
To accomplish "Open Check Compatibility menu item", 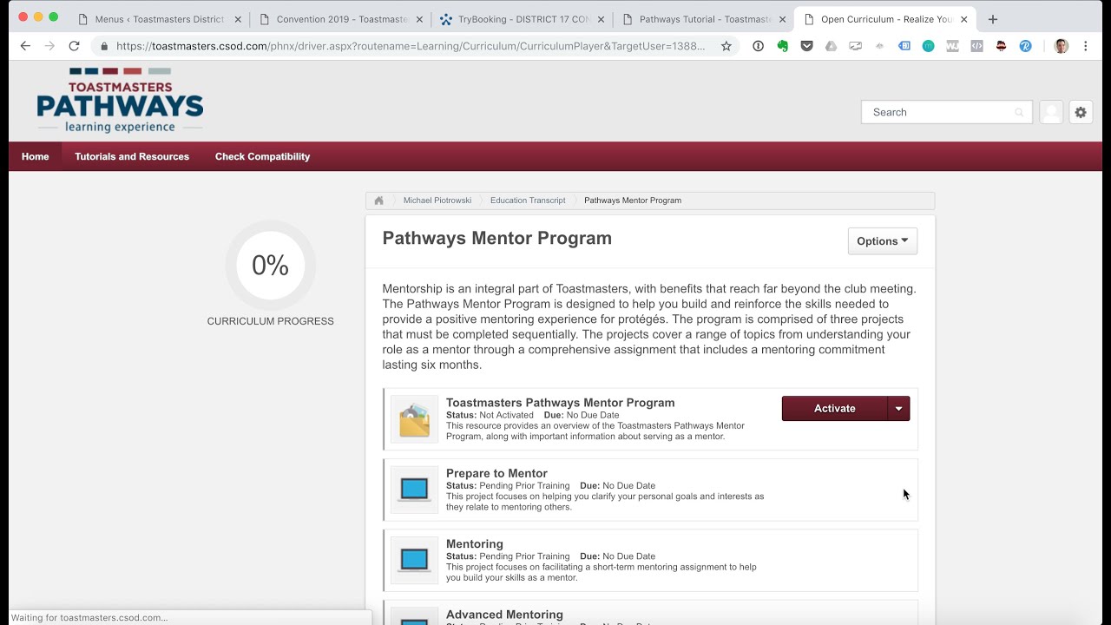I will [x=262, y=156].
